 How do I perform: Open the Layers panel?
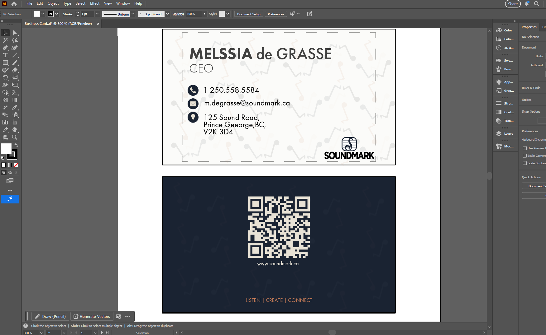[x=505, y=133]
